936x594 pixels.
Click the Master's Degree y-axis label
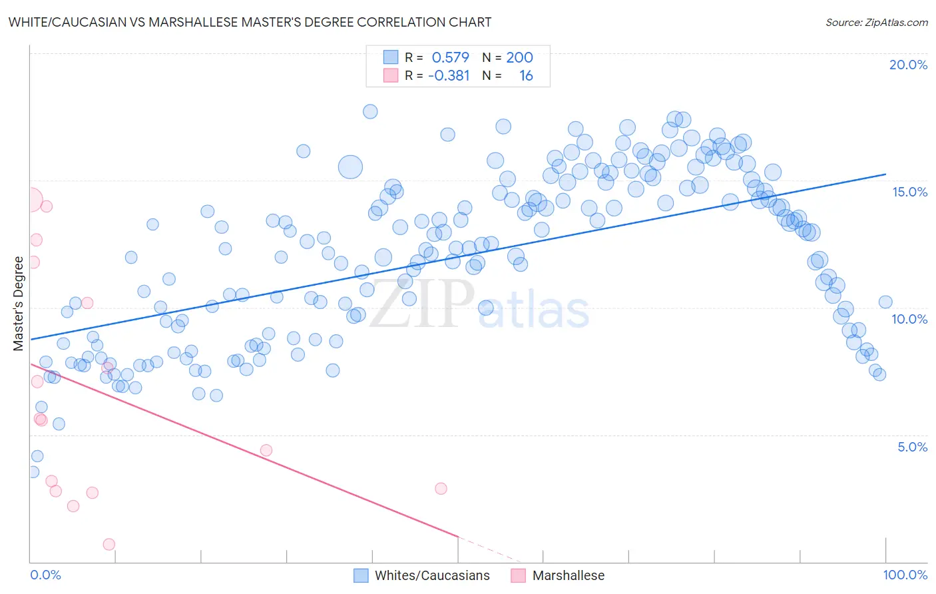18,304
